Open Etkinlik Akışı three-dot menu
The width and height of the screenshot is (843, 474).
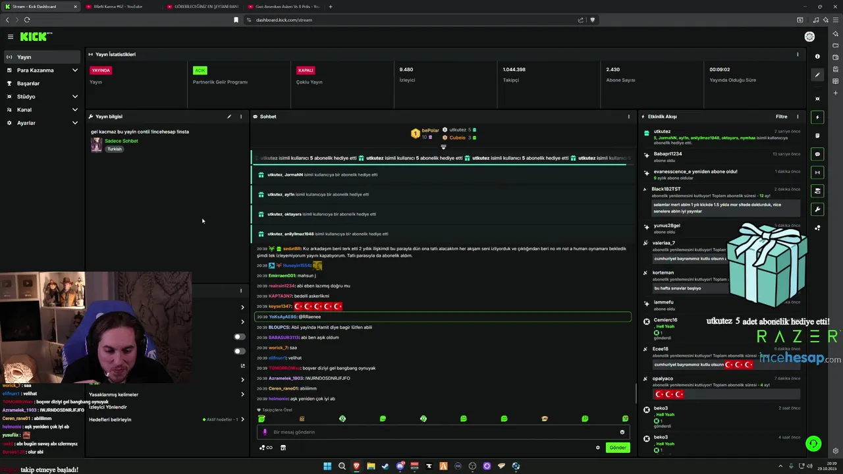[x=798, y=117]
